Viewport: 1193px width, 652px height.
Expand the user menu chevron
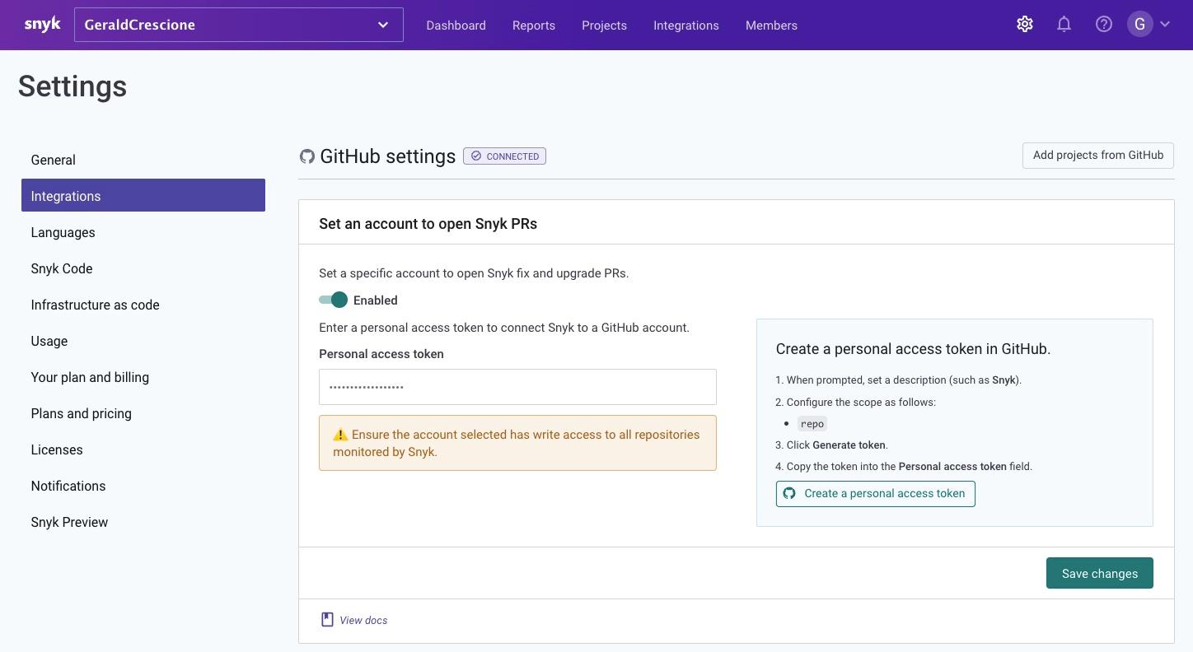[x=1165, y=25]
